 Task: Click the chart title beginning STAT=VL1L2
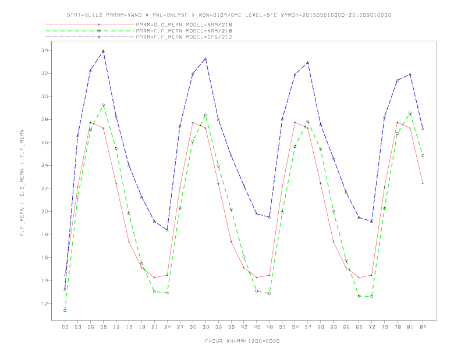pos(229,15)
